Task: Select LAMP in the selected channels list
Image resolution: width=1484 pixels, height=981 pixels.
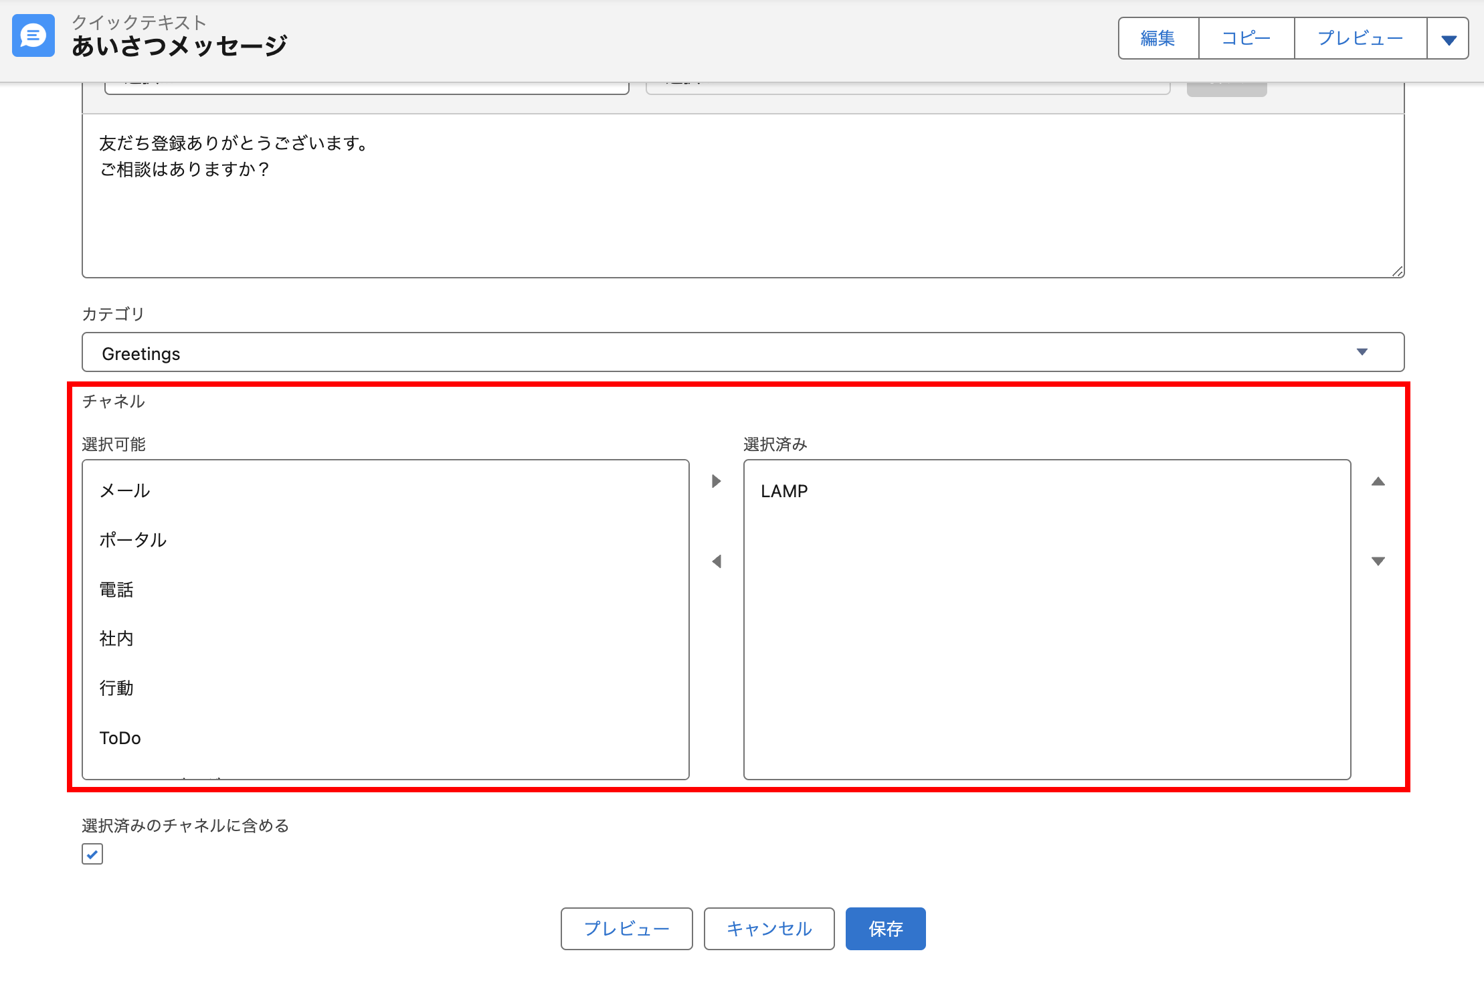Action: tap(784, 491)
